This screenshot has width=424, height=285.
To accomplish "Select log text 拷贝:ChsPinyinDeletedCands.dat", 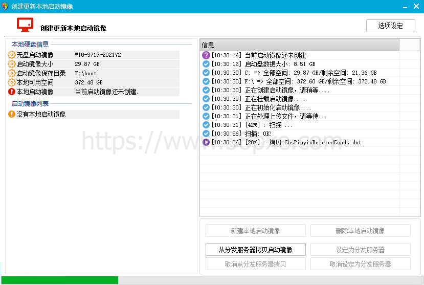I will pyautogui.click(x=315, y=142).
